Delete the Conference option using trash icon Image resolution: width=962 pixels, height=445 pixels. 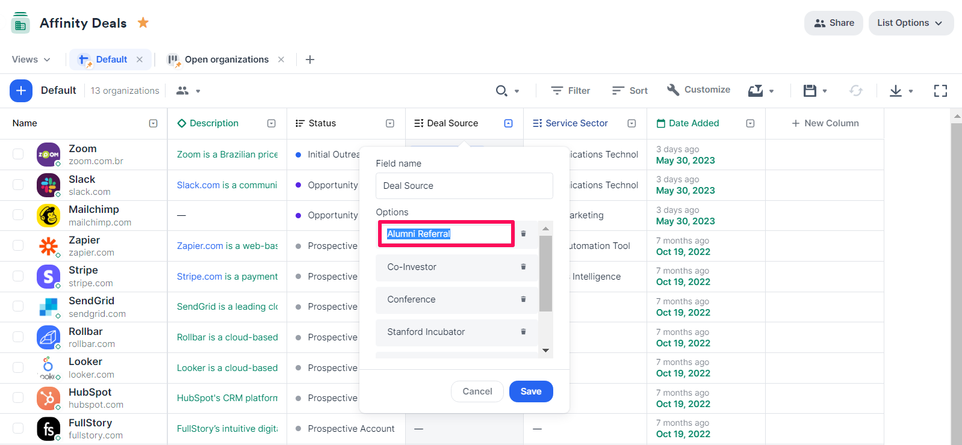tap(523, 299)
